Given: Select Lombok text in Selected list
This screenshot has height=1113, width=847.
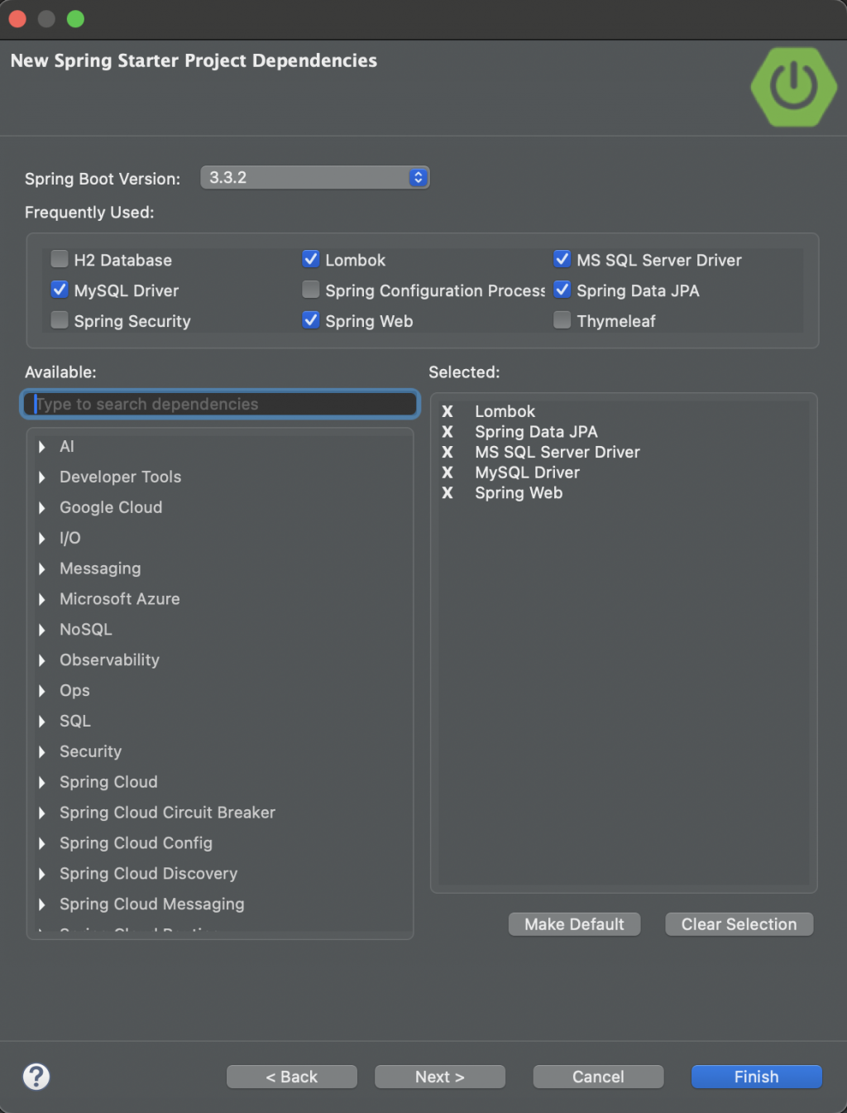Looking at the screenshot, I should coord(505,411).
